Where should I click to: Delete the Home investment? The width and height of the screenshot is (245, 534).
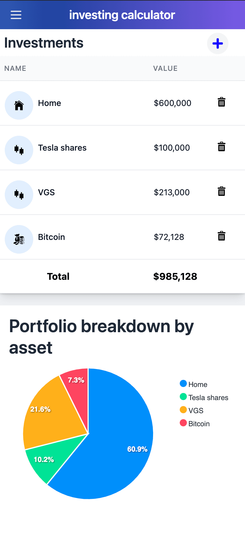point(222,102)
